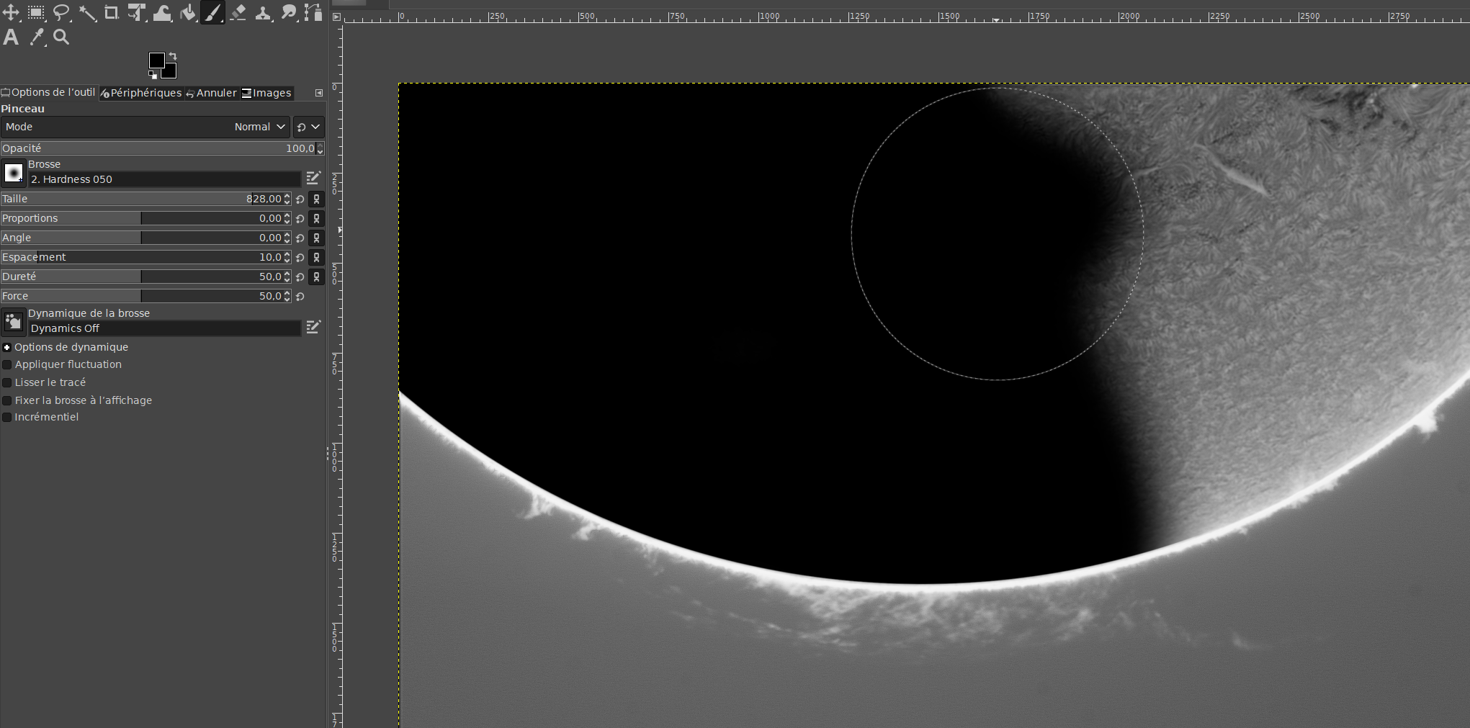
Task: Select the Text tool
Action: point(11,37)
